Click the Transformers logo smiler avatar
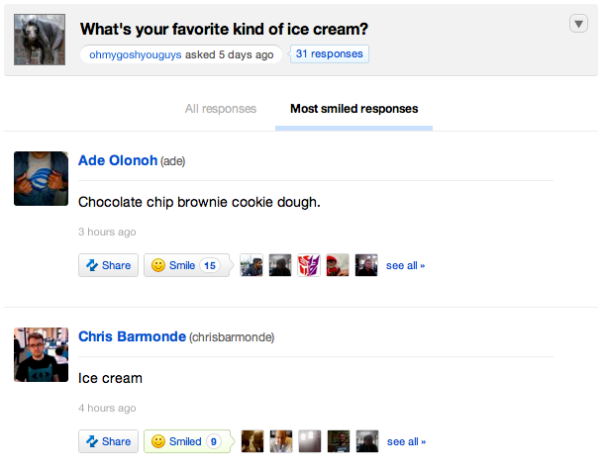Screen dimensions: 605x471 (x=309, y=265)
